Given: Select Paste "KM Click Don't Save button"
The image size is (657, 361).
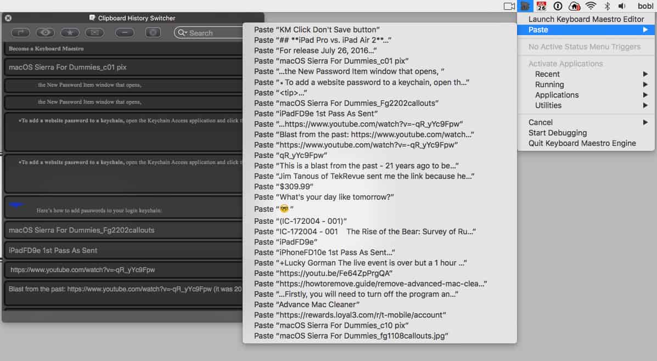Looking at the screenshot, I should pos(379,30).
